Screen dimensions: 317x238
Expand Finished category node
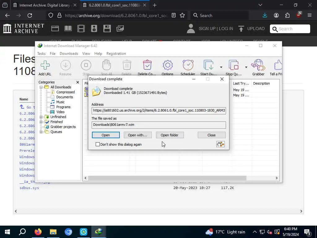[x=41, y=122]
